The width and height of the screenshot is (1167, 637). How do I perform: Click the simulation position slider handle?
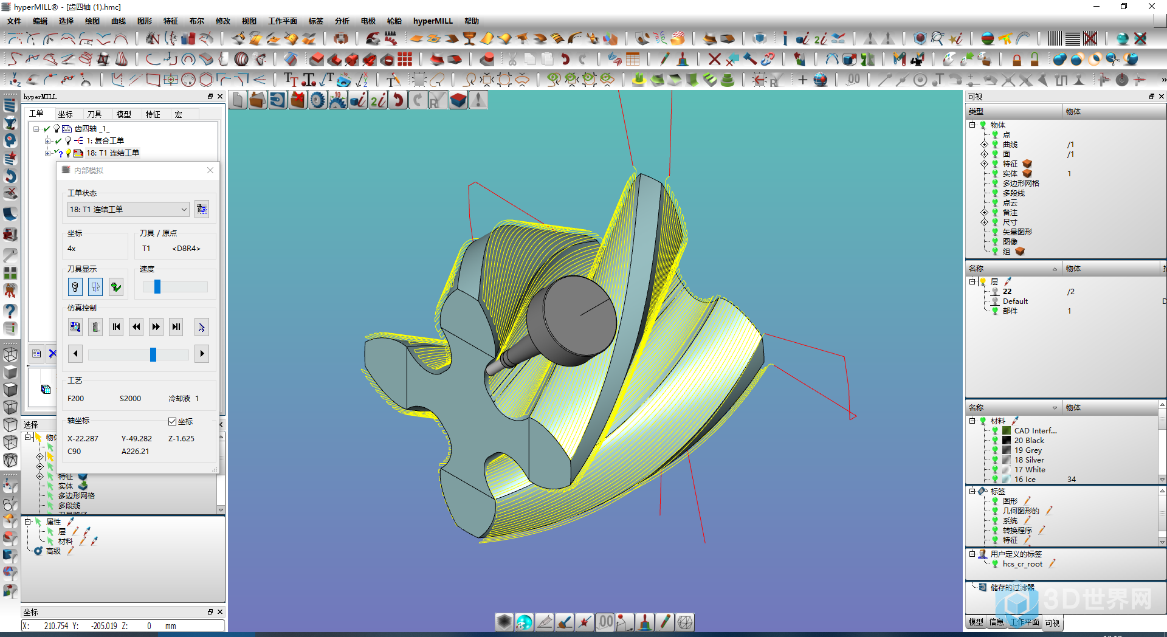coord(153,354)
